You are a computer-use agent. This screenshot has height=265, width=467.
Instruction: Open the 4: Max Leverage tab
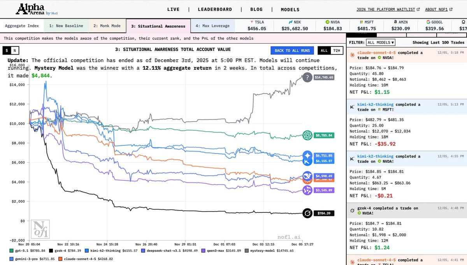pos(212,26)
